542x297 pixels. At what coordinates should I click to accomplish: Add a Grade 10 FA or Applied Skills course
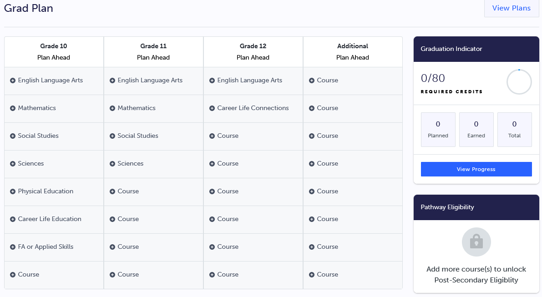click(54, 247)
